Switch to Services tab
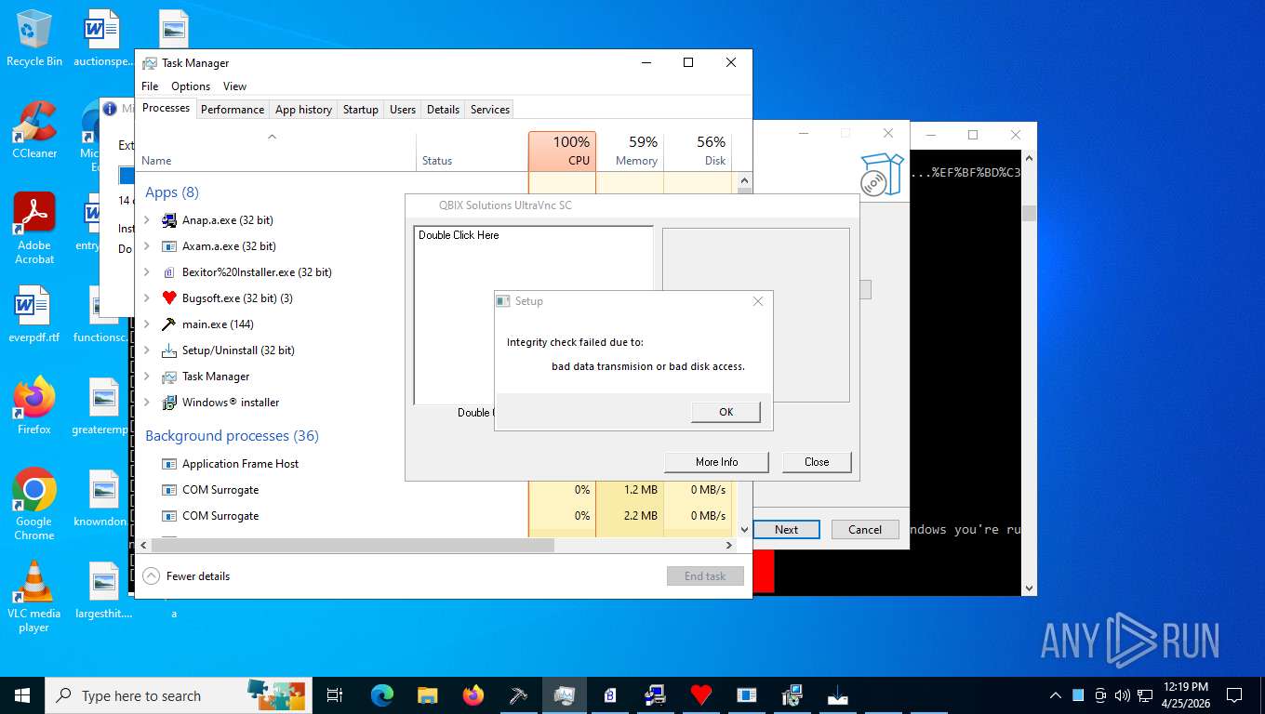Viewport: 1265px width, 714px height. point(490,110)
